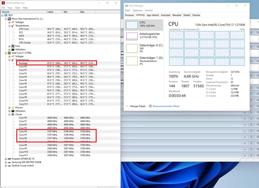Click the Sensor column header
Screen dimensions: 259x188
(23, 12)
